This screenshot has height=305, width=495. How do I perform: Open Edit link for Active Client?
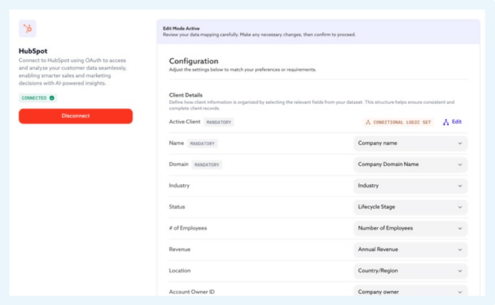[x=457, y=122]
